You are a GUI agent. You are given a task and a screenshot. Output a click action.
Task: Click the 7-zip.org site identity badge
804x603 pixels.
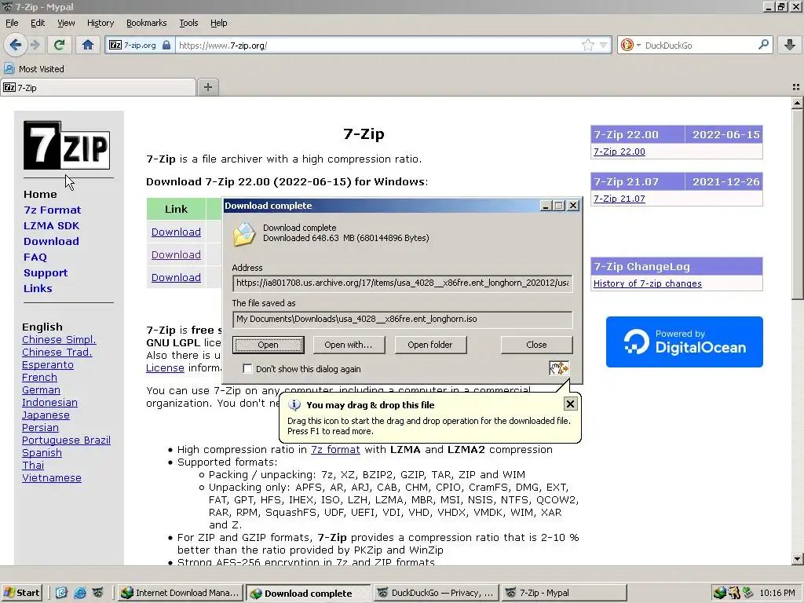click(140, 45)
